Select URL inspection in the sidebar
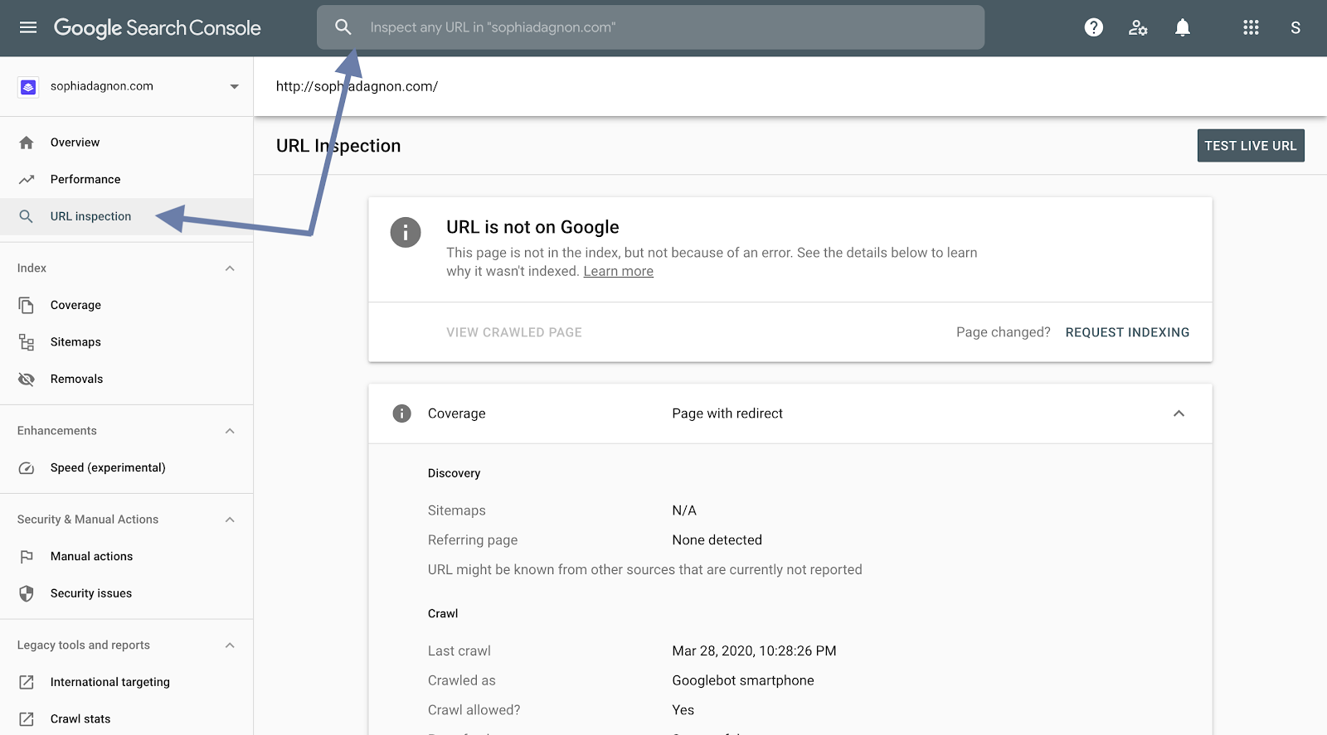 tap(127, 216)
